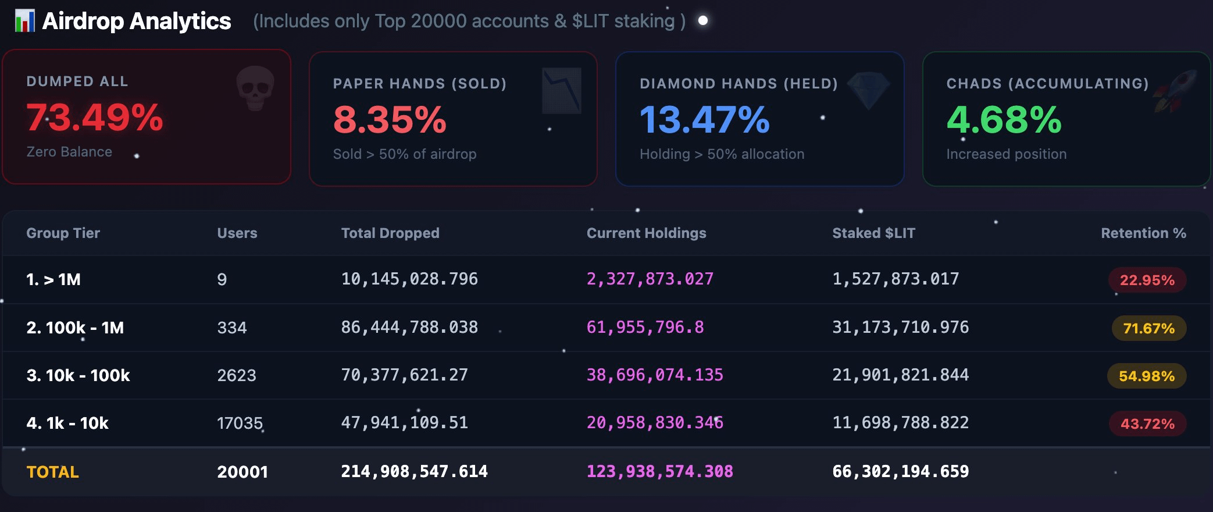Click the bar chart icon beside Airdrop Analytics

pos(24,21)
